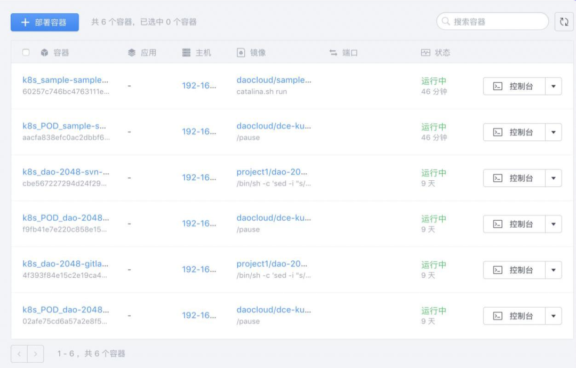Viewport: 576px width, 368px height.
Task: Click the container cube icon in header
Action: (44, 53)
